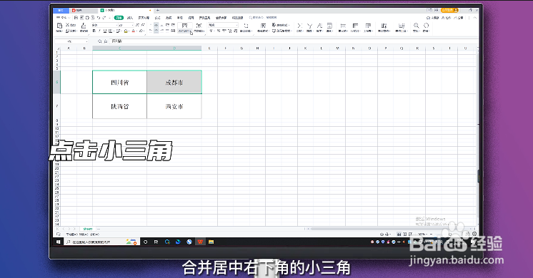Click the Wrap Text icon
533x278 pixels.
click(x=199, y=26)
